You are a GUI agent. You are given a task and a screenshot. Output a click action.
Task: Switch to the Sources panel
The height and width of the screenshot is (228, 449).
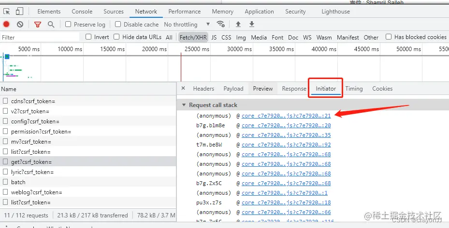pos(114,12)
